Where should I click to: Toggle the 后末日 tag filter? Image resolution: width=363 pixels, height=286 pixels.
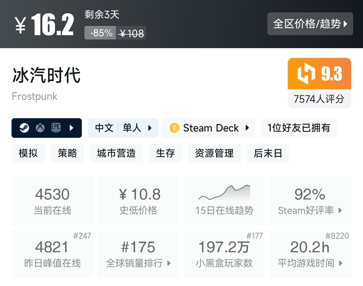[268, 153]
